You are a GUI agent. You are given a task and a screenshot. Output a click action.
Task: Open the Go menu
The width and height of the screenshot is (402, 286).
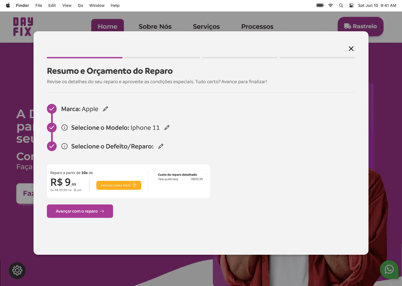(x=80, y=5)
